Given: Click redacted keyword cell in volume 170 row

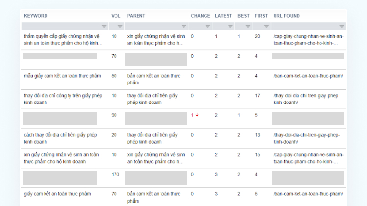Looking at the screenshot, I should point(60,178).
